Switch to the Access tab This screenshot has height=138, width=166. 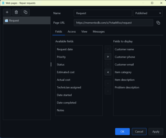pos(72,32)
